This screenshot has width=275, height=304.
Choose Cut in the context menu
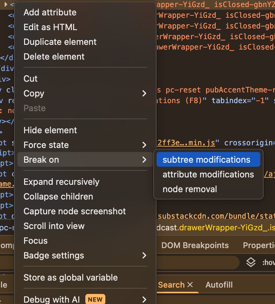(85, 79)
